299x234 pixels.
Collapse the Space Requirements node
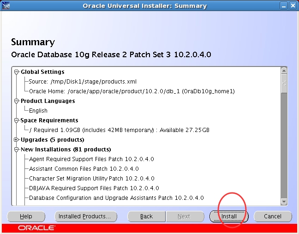point(17,120)
